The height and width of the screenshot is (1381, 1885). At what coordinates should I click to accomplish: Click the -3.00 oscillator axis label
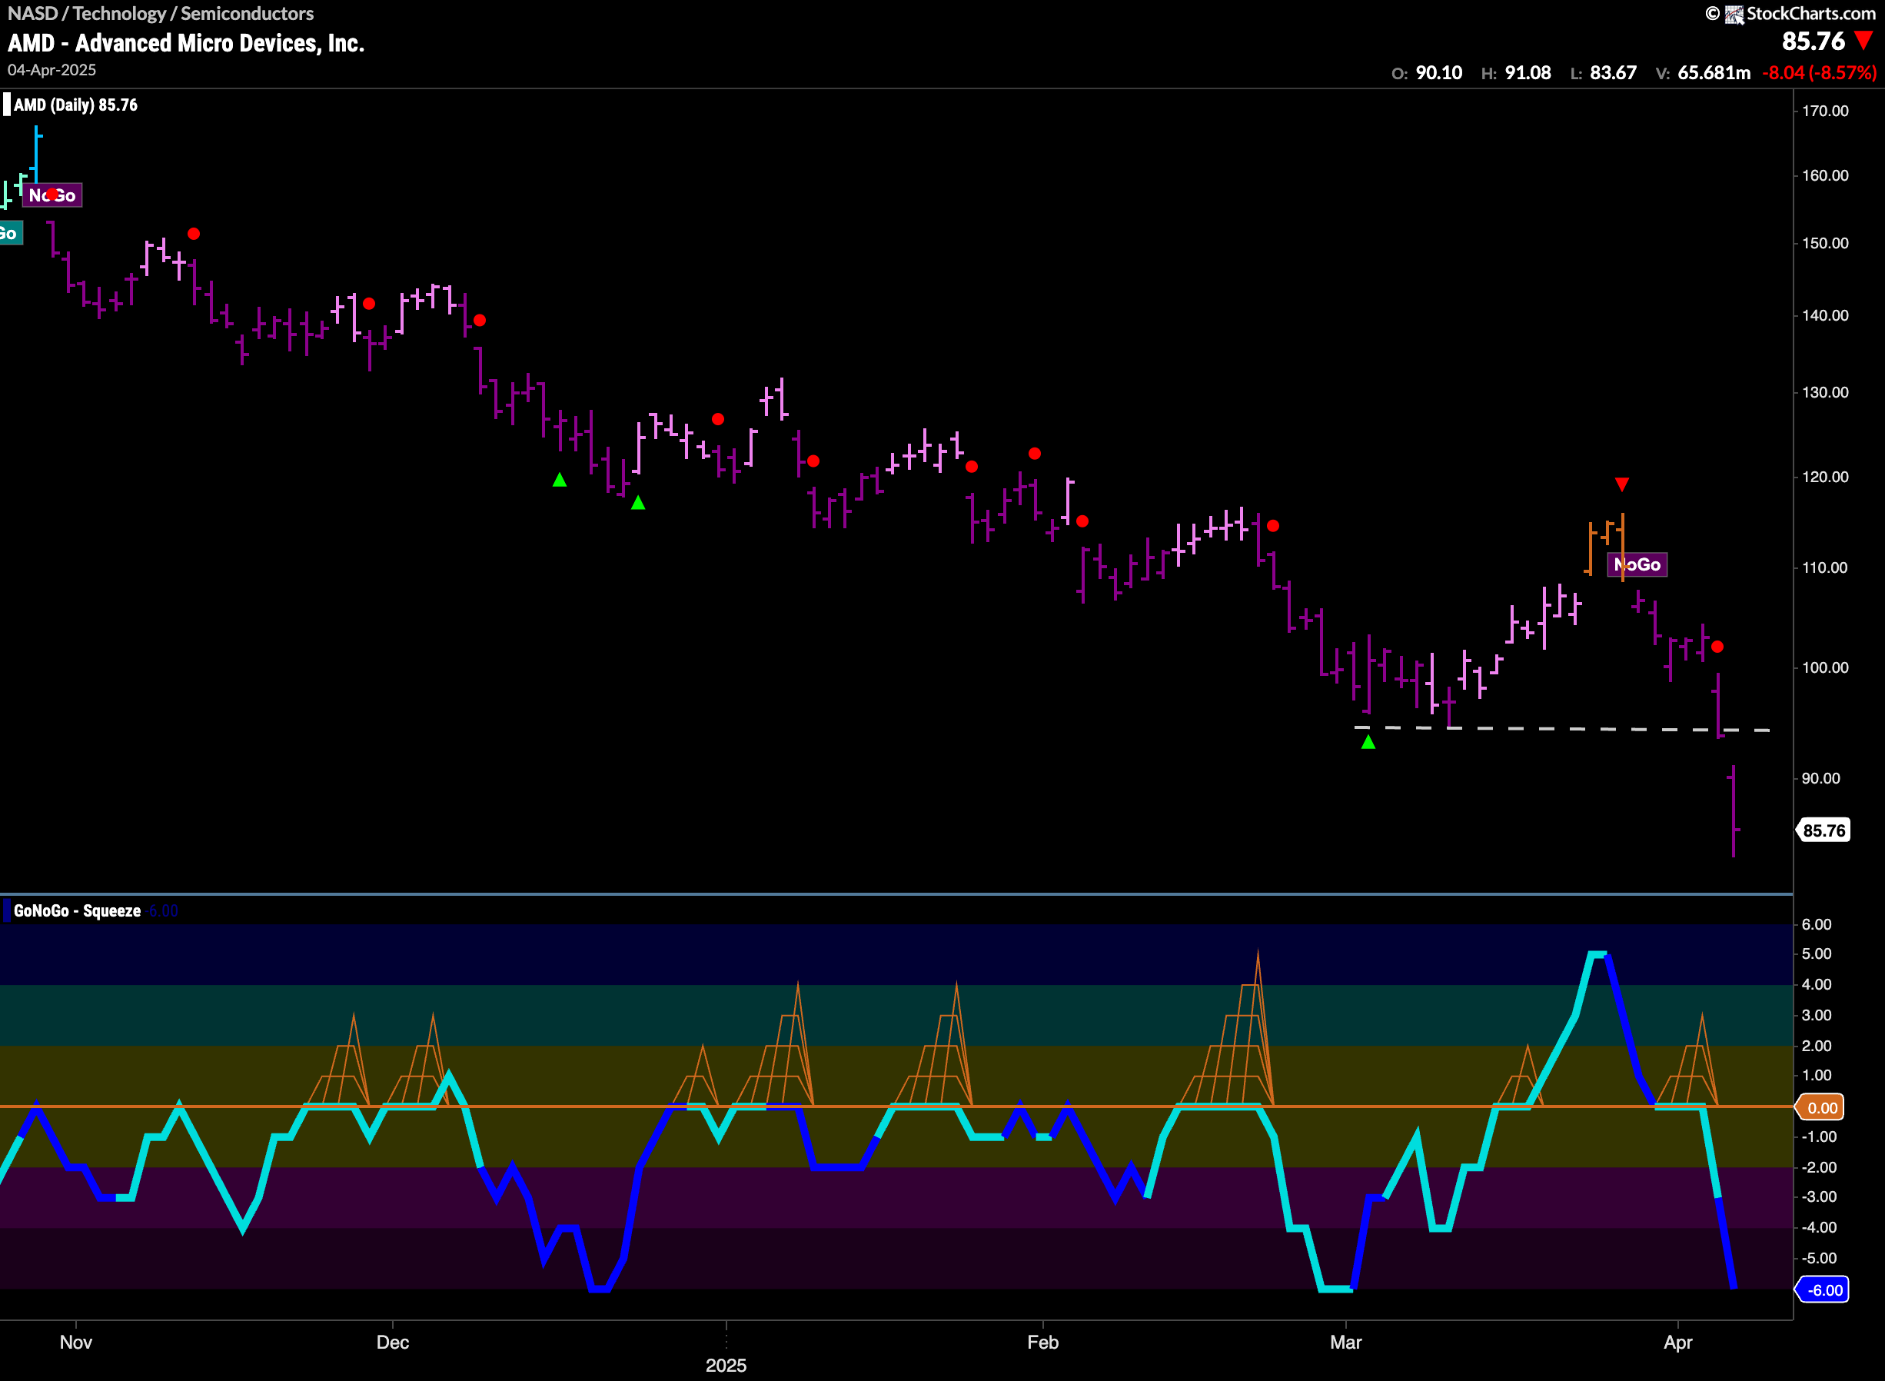(x=1818, y=1197)
